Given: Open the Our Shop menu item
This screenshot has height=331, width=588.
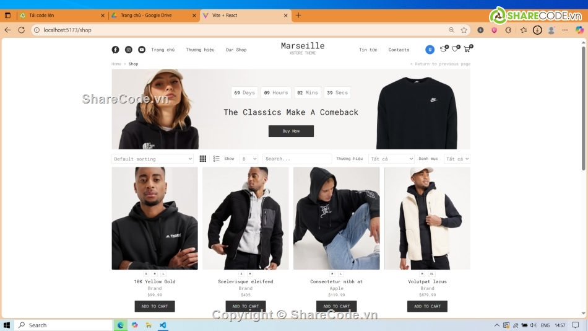Looking at the screenshot, I should 236,50.
